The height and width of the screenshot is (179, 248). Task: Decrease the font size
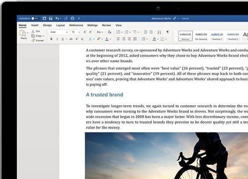tap(91, 32)
